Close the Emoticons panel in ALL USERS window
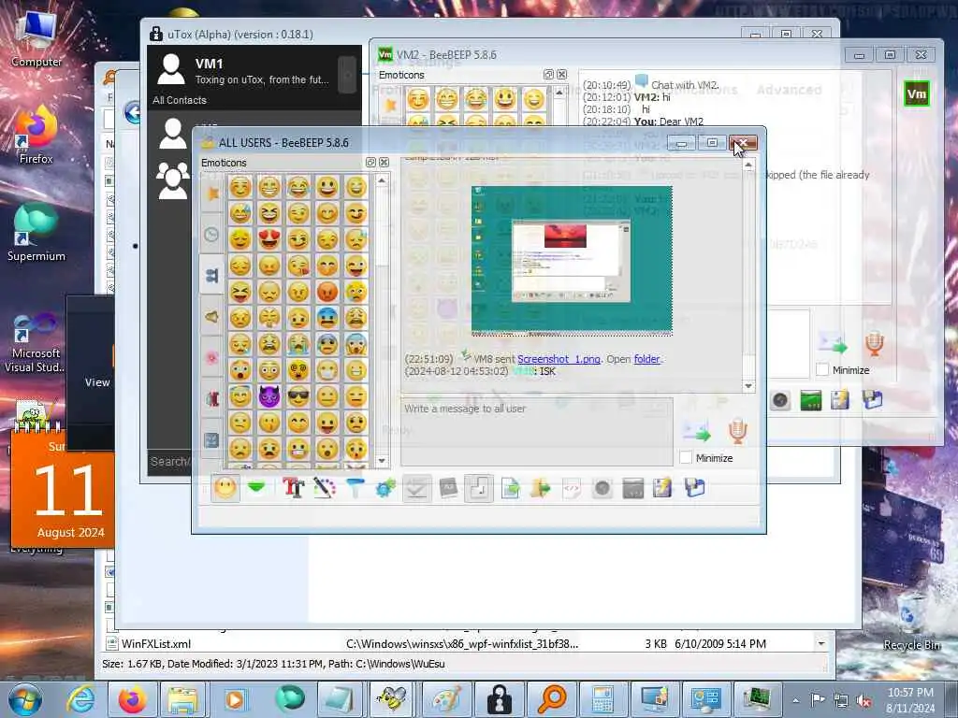Screen dimensions: 958x718 [x=384, y=163]
